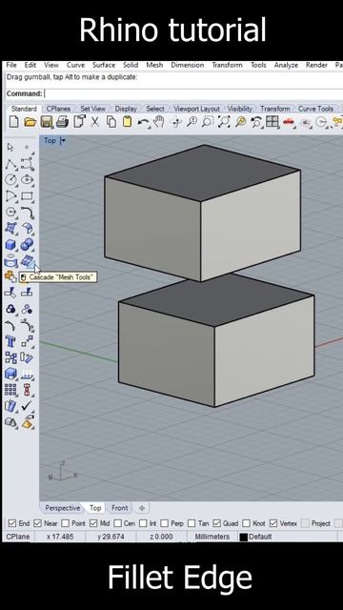Select the Polyline tool

click(x=10, y=164)
